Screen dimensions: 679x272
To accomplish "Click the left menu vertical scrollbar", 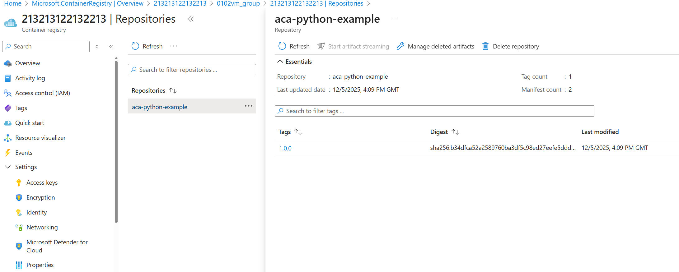I will 116,140.
